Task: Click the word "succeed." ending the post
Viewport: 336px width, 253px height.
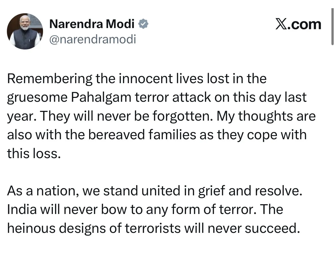Action: tap(272, 228)
